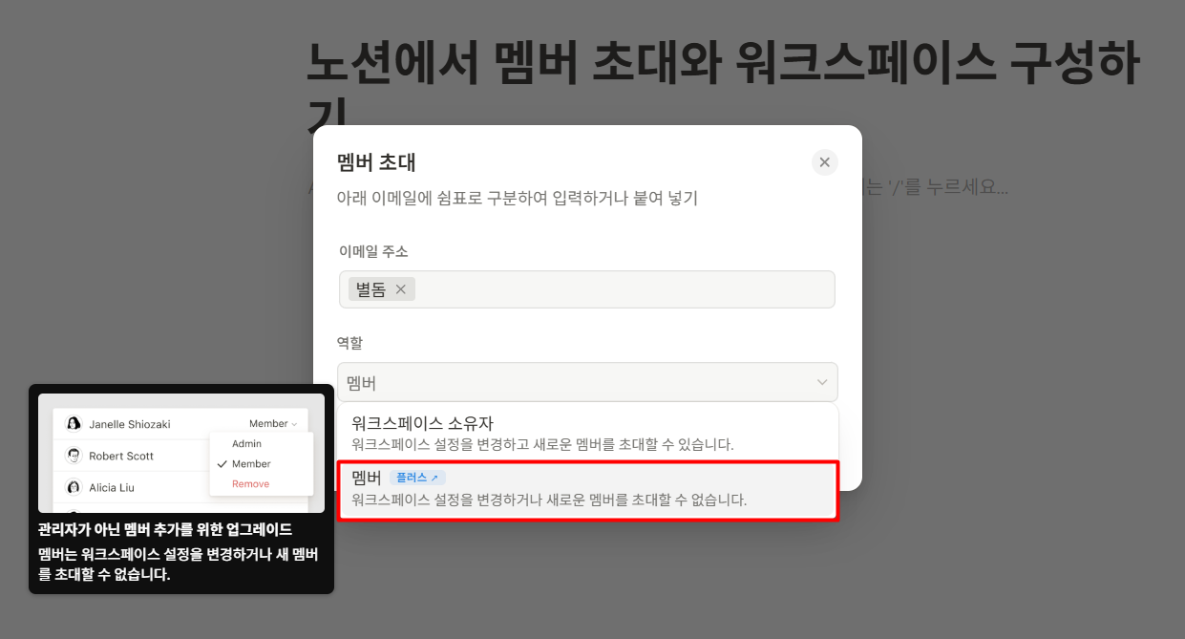The image size is (1185, 639).
Task: Expand Janelle Shiozaki's Member role dropdown
Action: 270,422
